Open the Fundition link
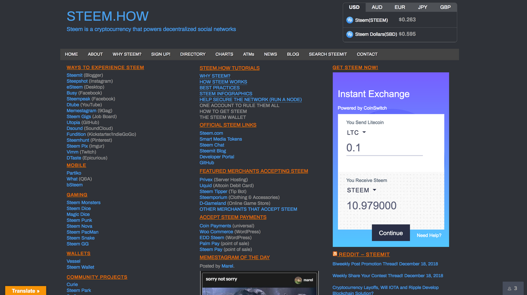The image size is (527, 295). click(x=76, y=134)
